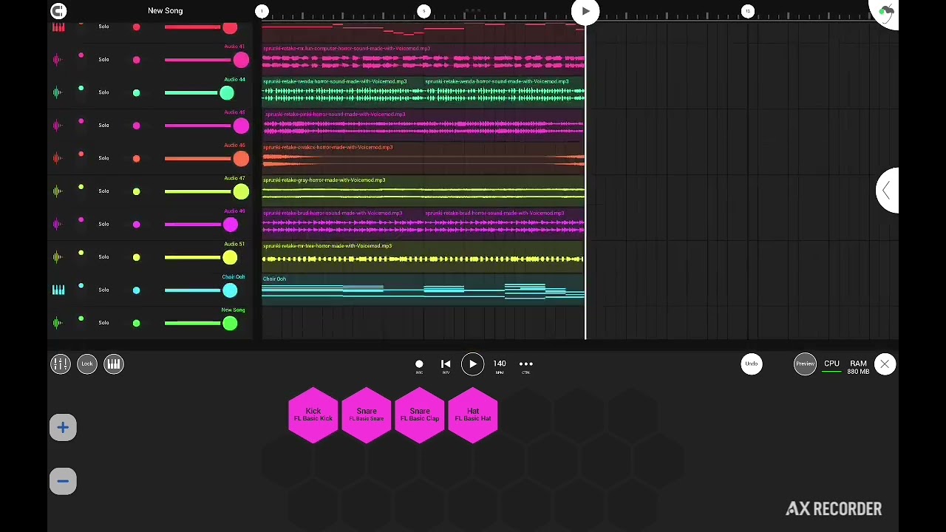Tap the Audio 44 waveform track icon
The height and width of the screenshot is (532, 946).
(x=58, y=92)
